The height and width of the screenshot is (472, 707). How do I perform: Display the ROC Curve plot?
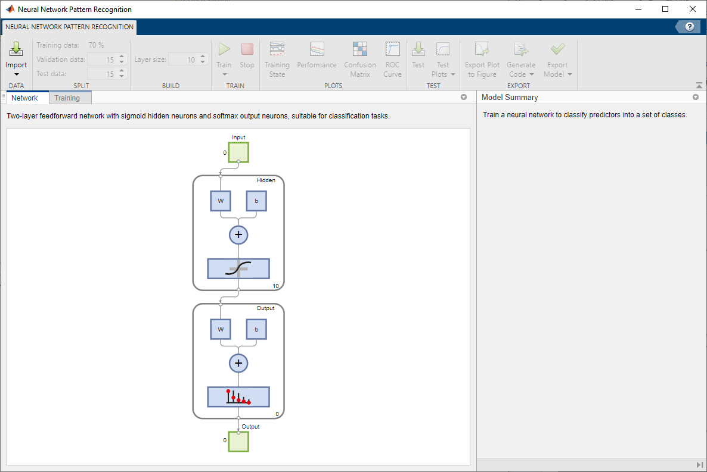[x=392, y=58]
